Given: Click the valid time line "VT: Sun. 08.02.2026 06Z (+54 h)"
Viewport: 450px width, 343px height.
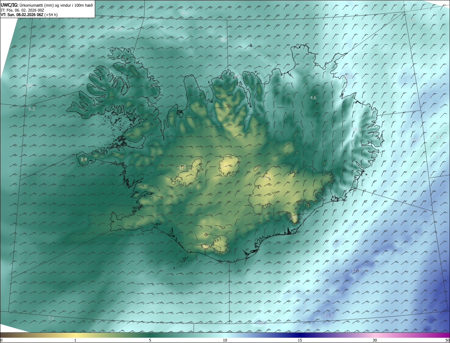Looking at the screenshot, I should [29, 15].
